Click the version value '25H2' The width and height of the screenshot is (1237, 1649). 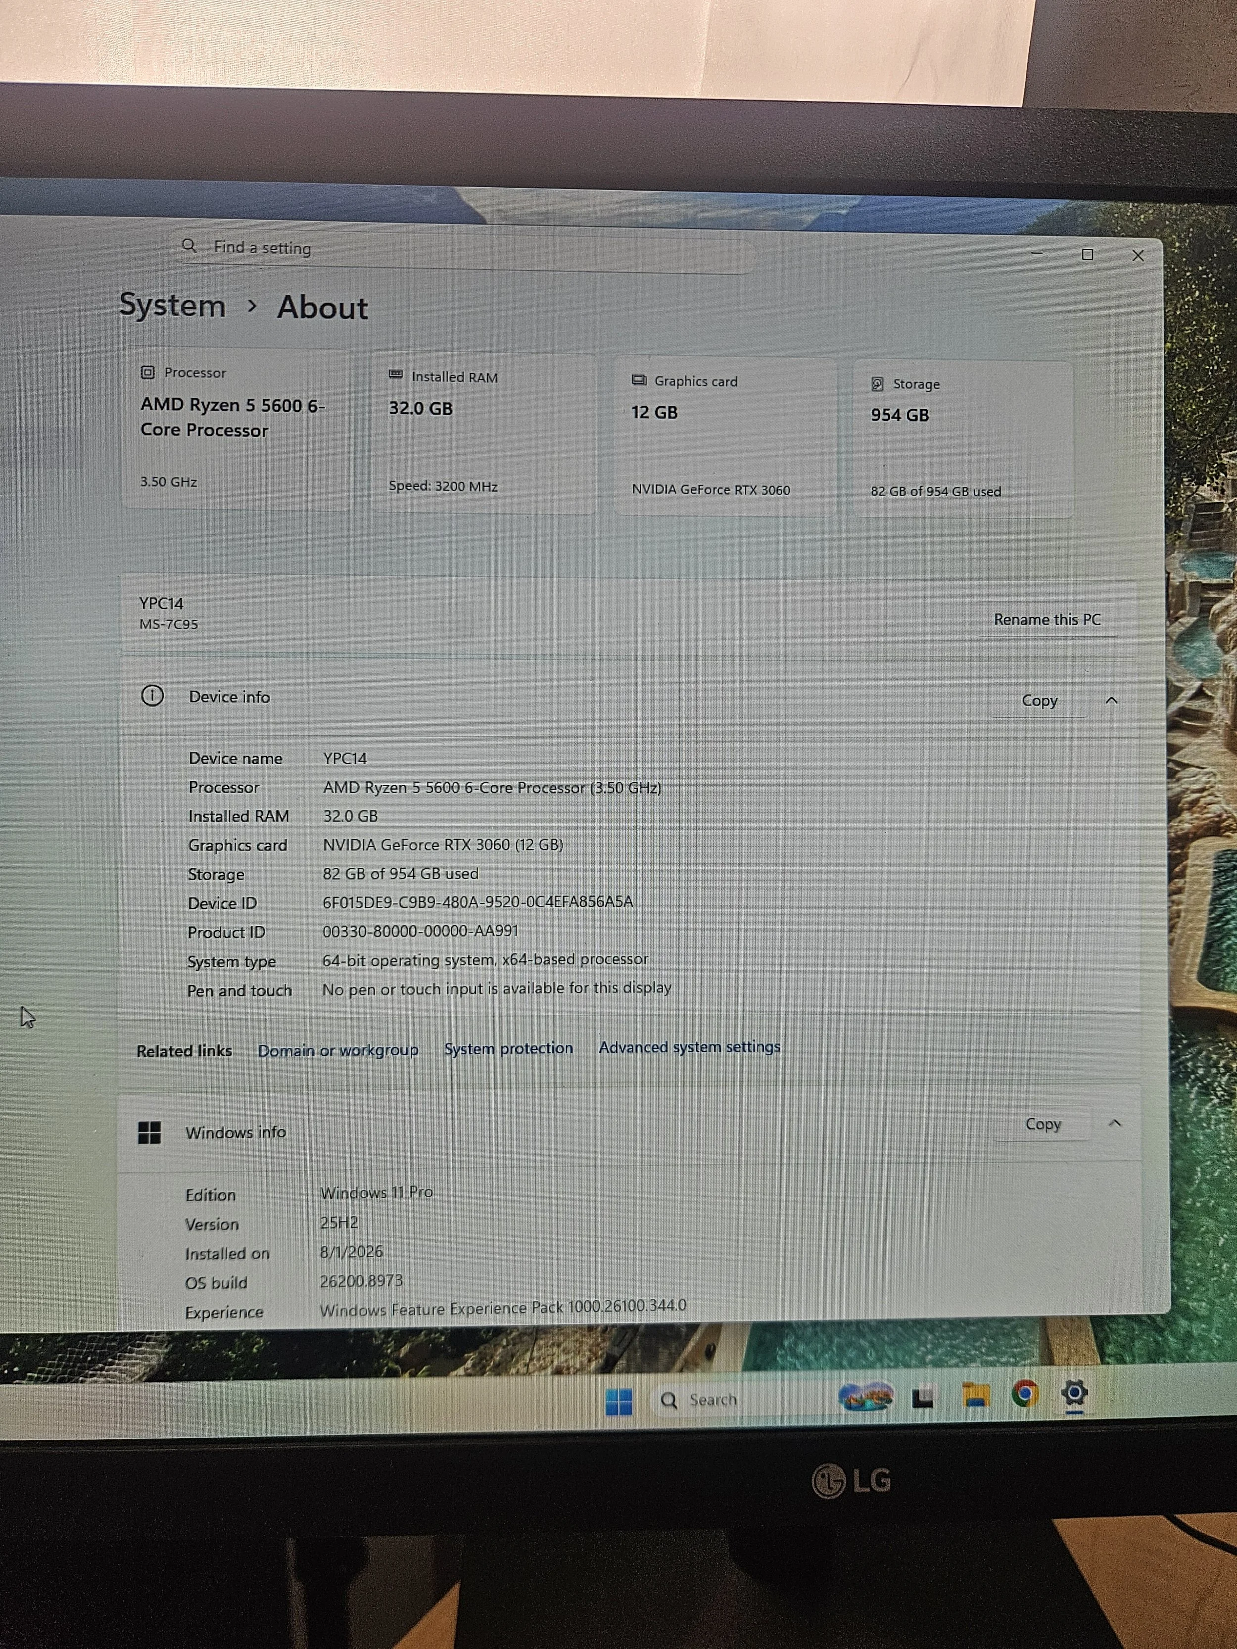pos(338,1223)
